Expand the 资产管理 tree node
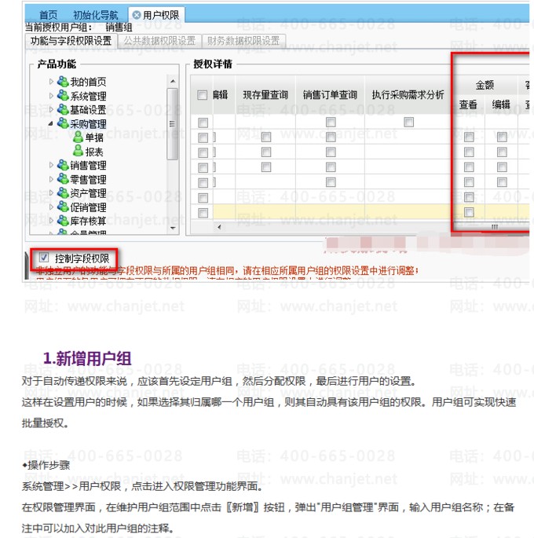Viewport: 534px width, 538px height. pyautogui.click(x=51, y=193)
